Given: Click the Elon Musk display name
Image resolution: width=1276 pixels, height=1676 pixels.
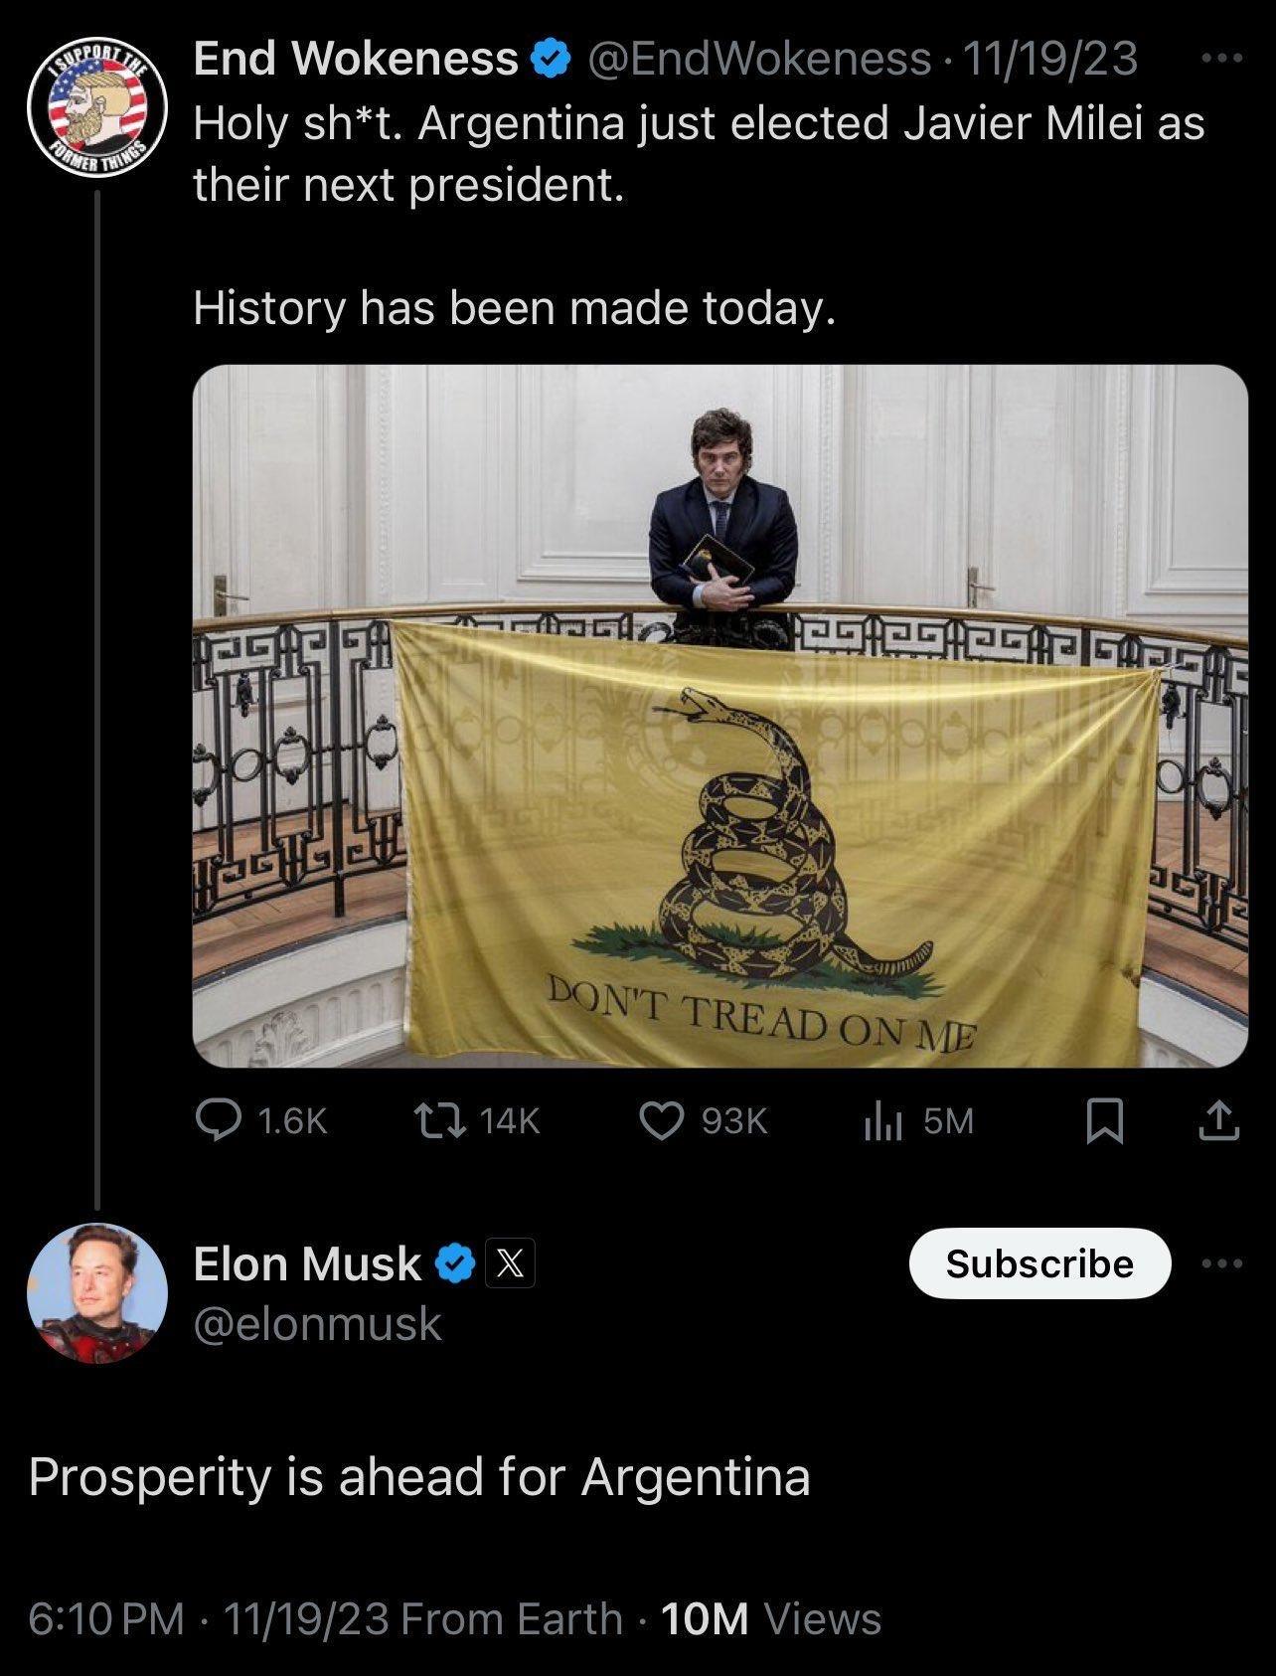Looking at the screenshot, I should [307, 1264].
